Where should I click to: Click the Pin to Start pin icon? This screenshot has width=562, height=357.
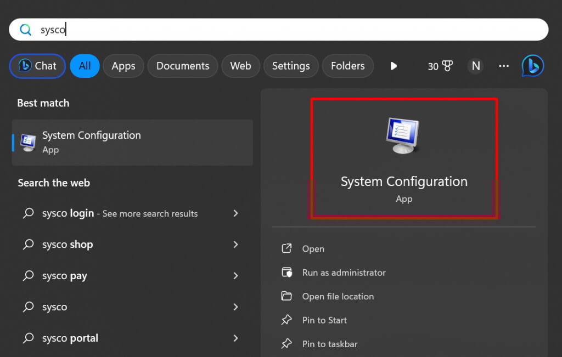tap(286, 320)
